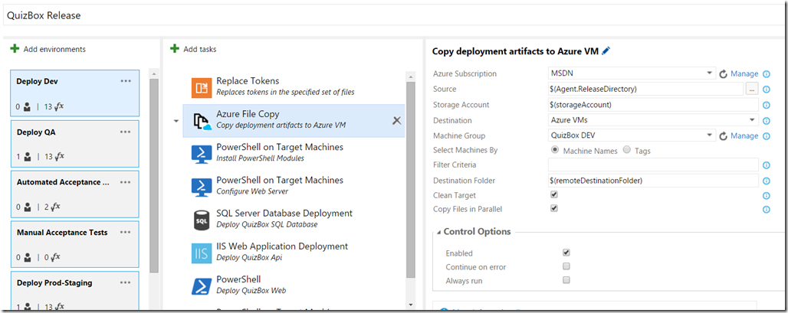Screen dimensions: 788x313
Task: Open the Machine Group dropdown
Action: pos(710,135)
